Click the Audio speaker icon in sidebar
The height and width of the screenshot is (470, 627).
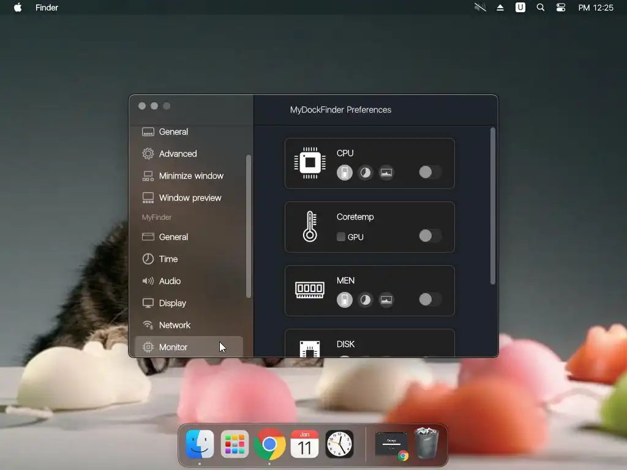(x=148, y=281)
